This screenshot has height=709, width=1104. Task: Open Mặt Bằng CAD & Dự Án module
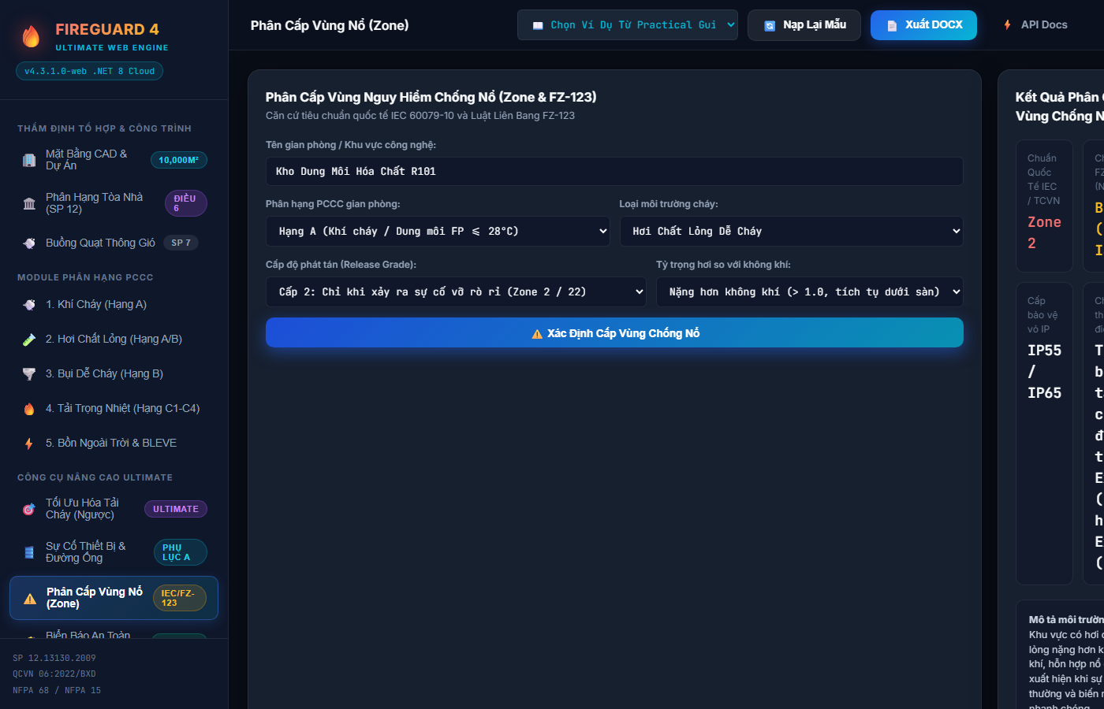pos(114,160)
